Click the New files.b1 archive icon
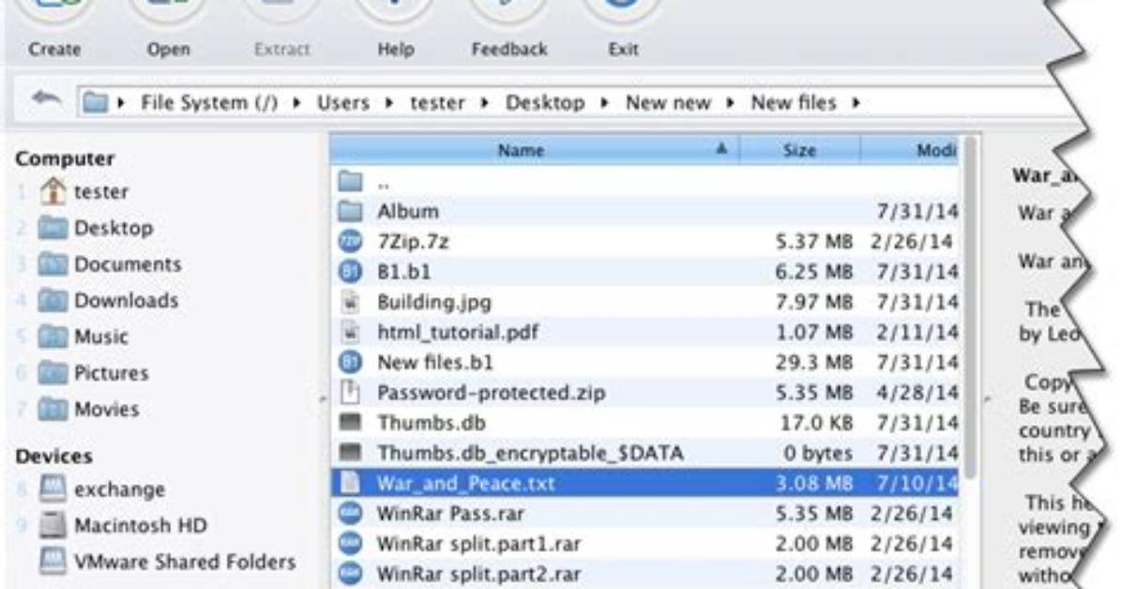Image resolution: width=1122 pixels, height=589 pixels. (x=350, y=362)
